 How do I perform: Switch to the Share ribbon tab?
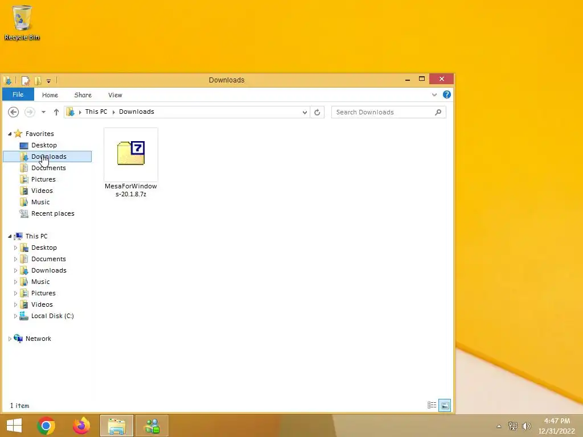(x=83, y=95)
